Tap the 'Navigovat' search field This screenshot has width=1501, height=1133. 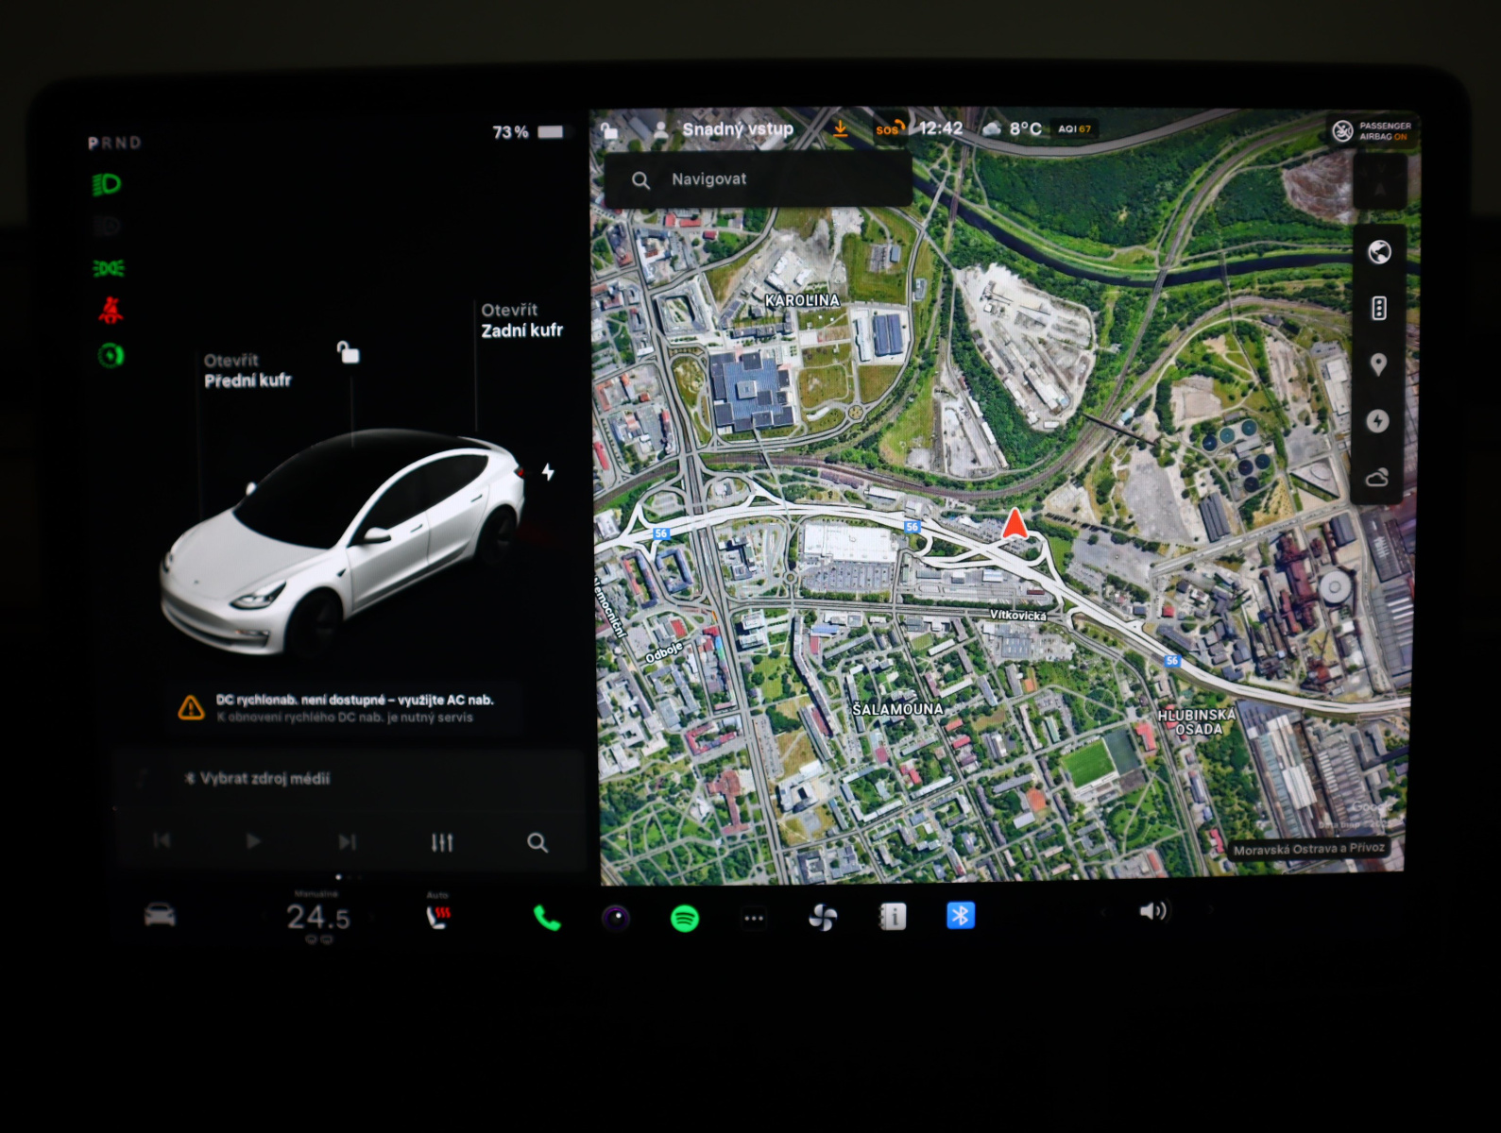pos(758,179)
